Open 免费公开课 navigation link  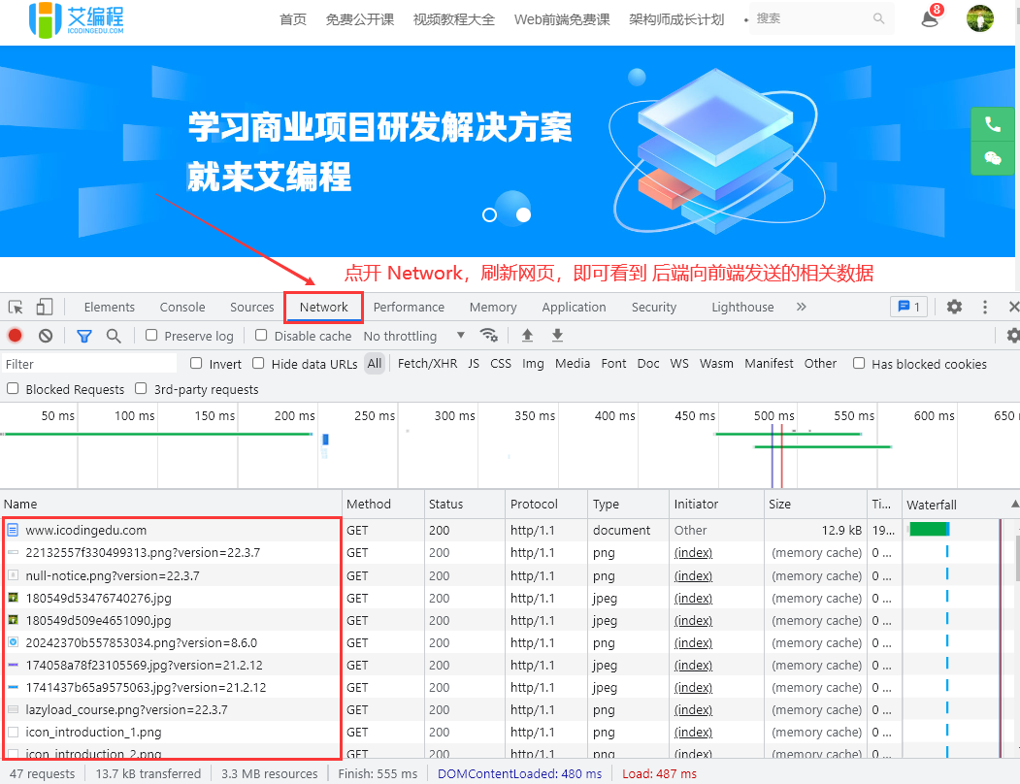pos(360,19)
